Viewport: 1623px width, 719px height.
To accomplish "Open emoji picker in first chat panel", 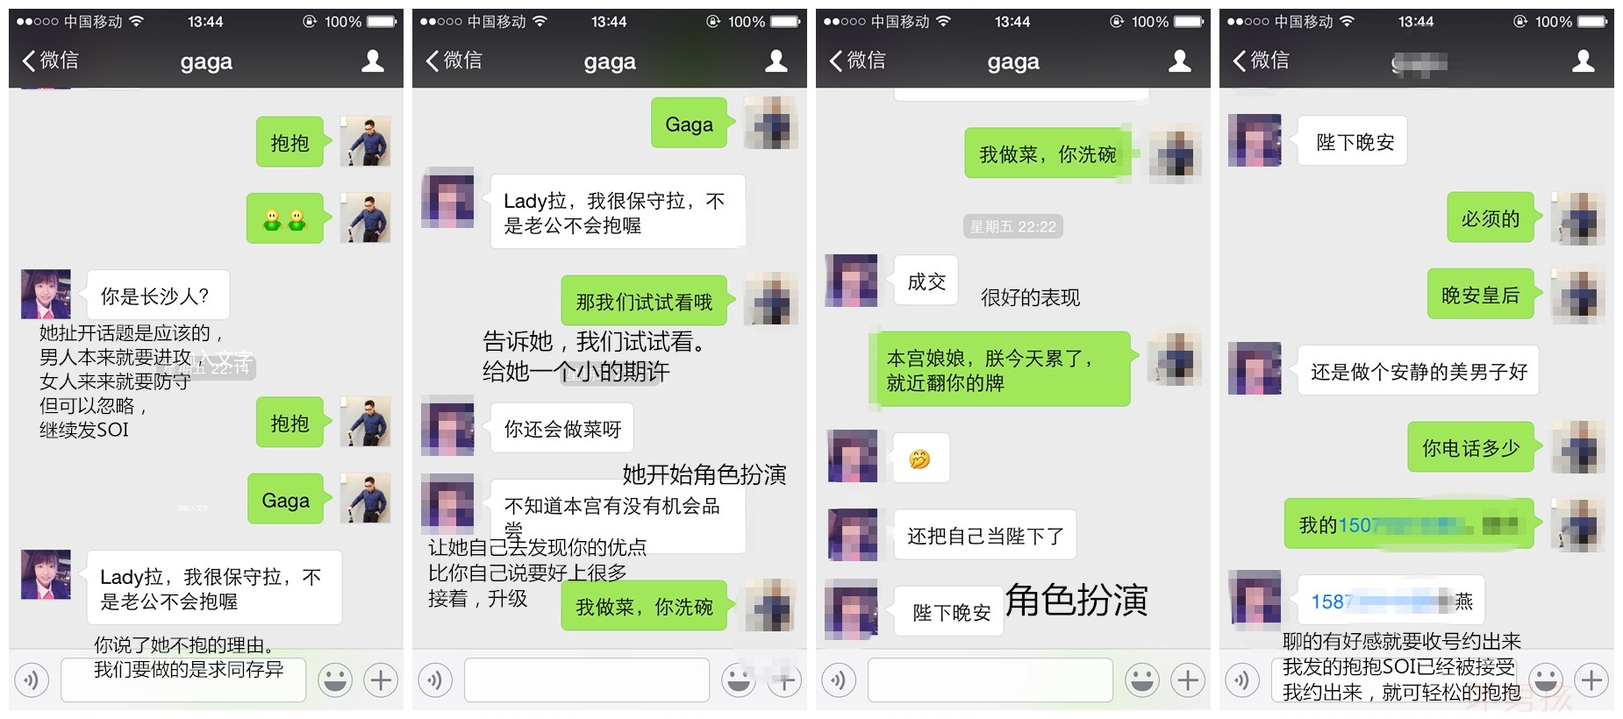I will click(x=335, y=680).
